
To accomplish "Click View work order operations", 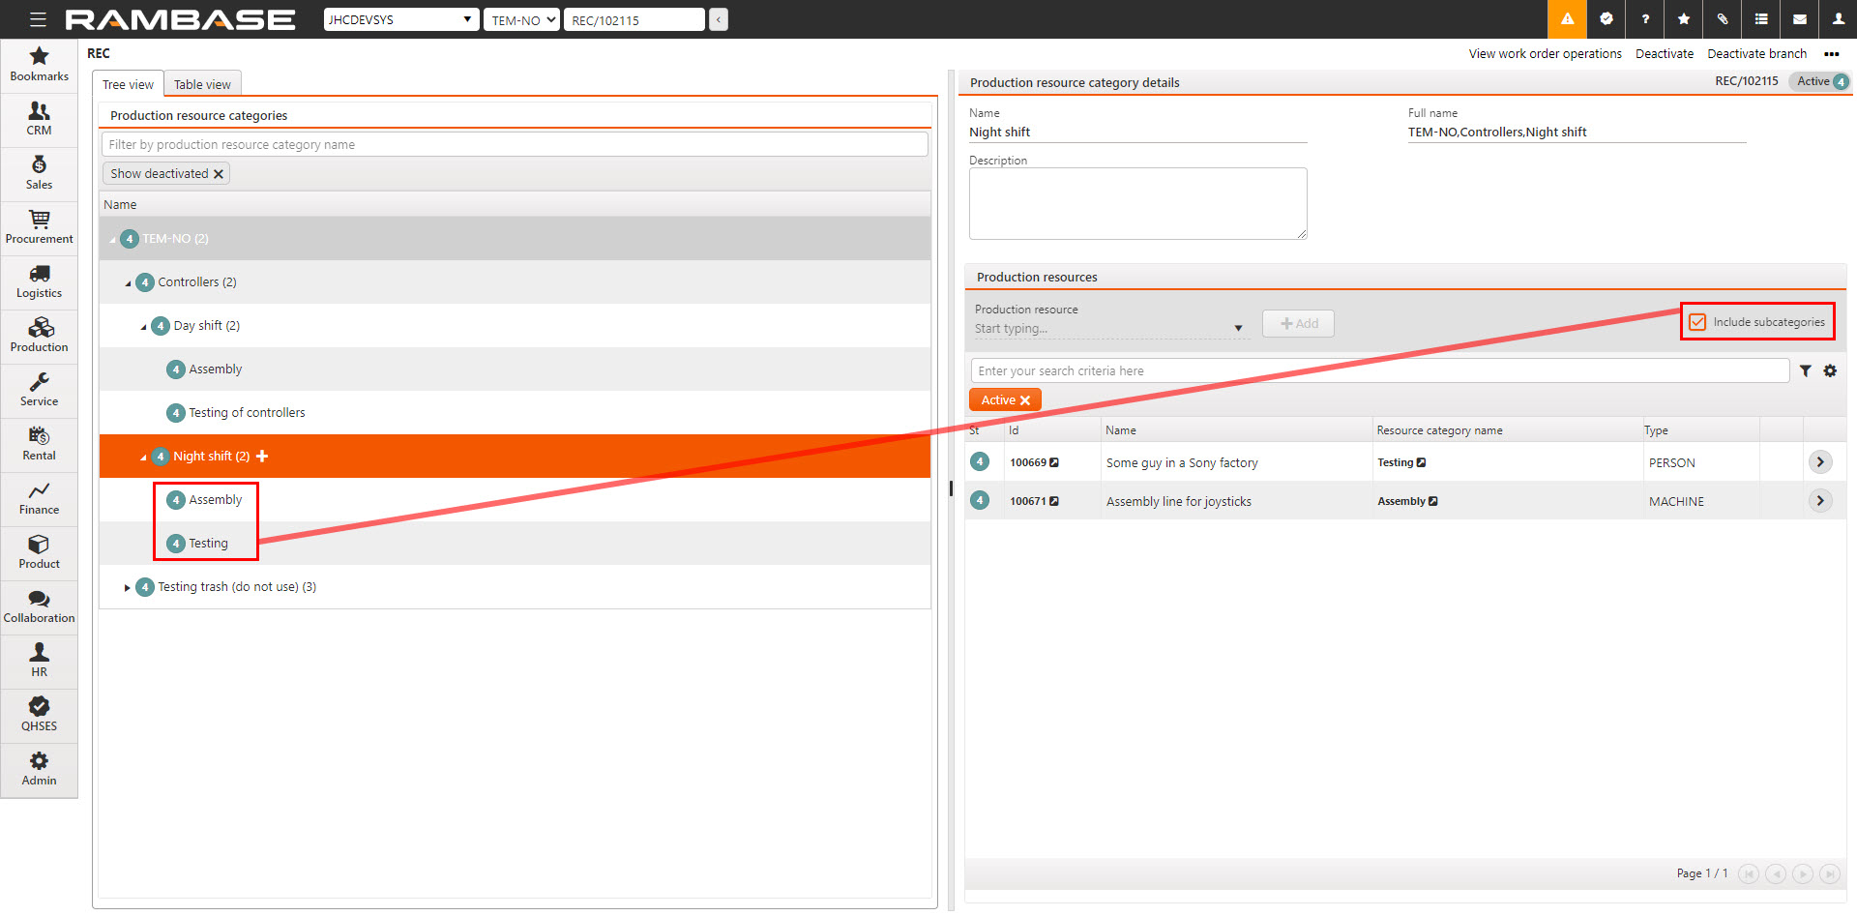I will pyautogui.click(x=1545, y=54).
